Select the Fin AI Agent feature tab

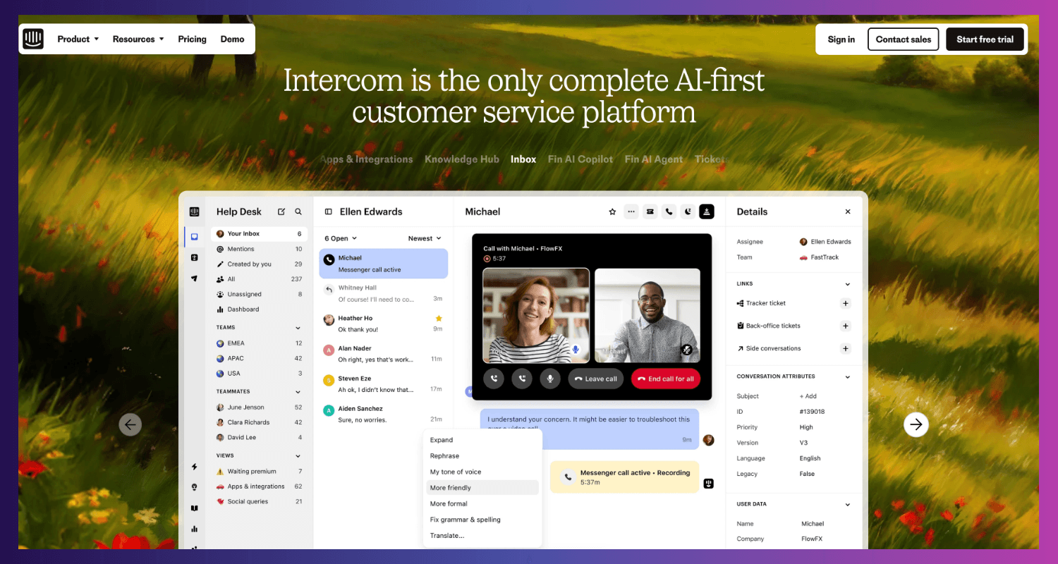point(654,159)
